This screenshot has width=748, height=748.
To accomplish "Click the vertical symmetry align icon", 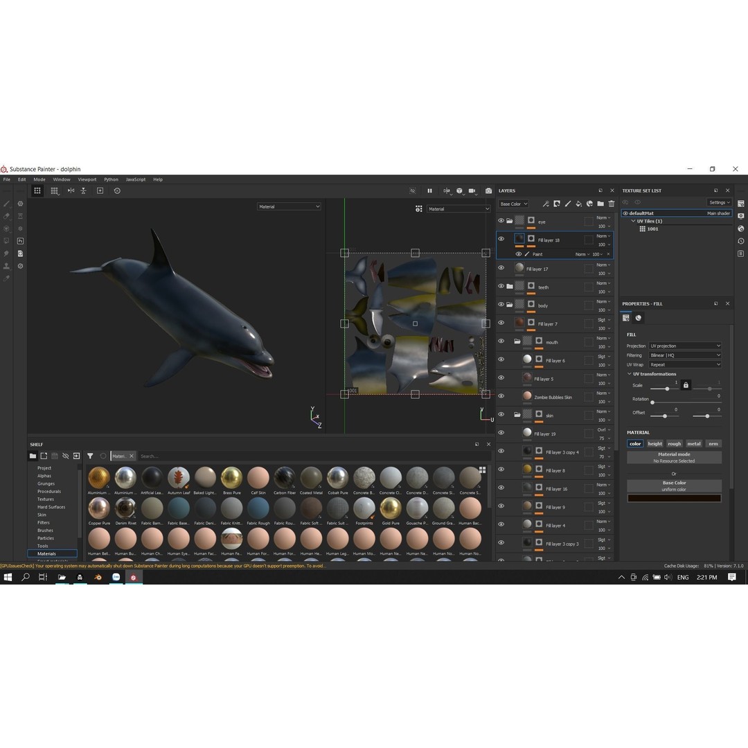I will pyautogui.click(x=84, y=191).
